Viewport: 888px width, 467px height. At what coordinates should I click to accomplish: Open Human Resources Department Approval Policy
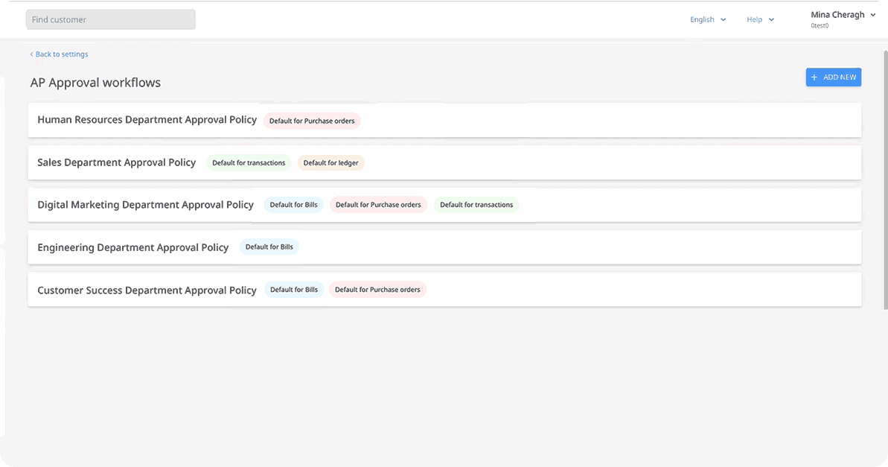point(147,120)
